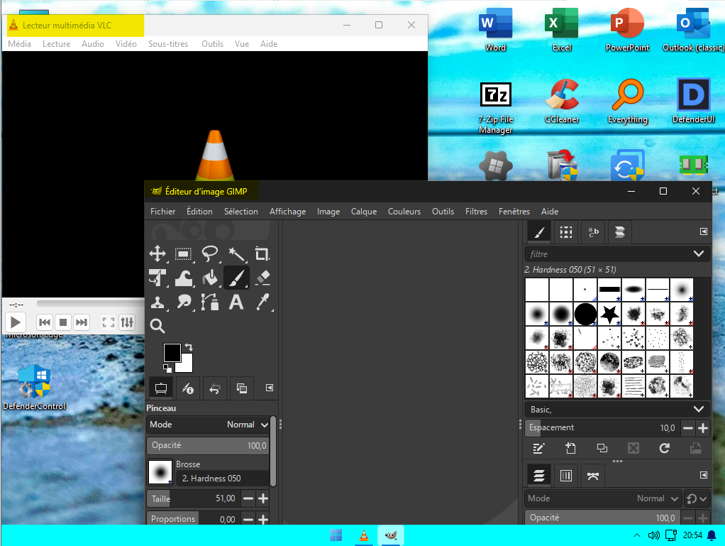Decrease the Espacement value with minus

coord(688,428)
